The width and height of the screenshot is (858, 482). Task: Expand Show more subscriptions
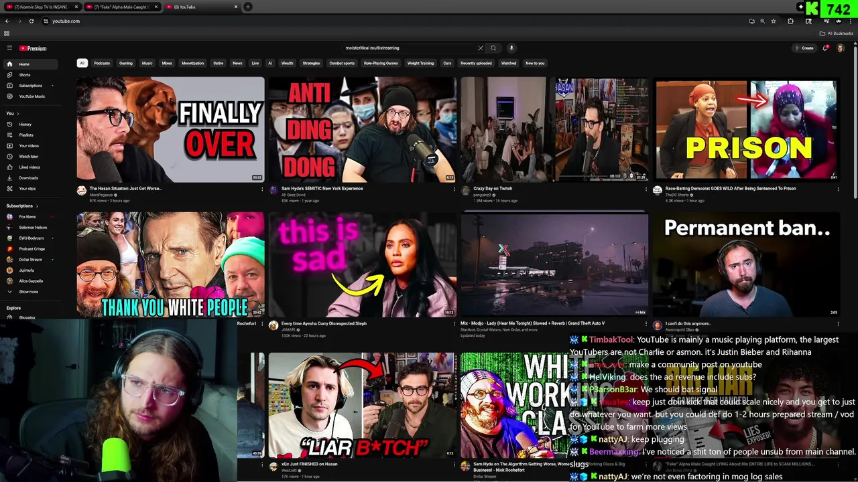[30, 292]
